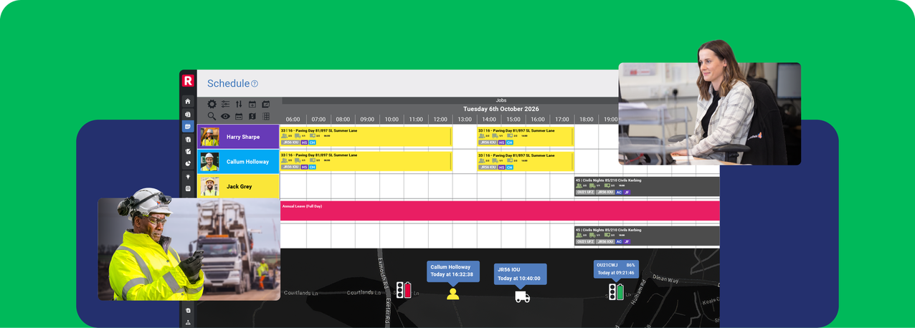
Task: Open the search magnifier icon
Action: [212, 116]
